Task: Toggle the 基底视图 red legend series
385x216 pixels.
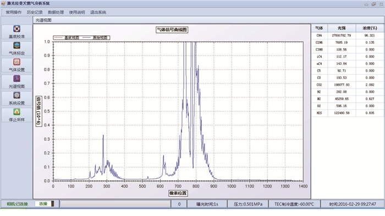Action: click(x=67, y=37)
